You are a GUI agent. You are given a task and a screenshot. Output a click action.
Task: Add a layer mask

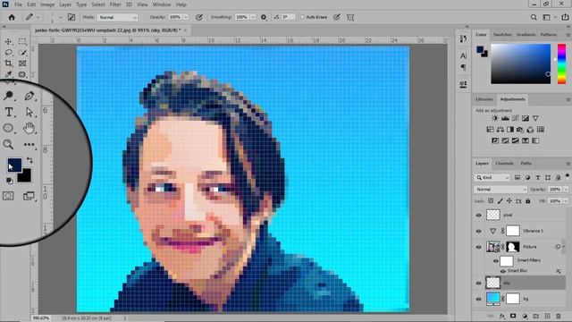(513, 316)
